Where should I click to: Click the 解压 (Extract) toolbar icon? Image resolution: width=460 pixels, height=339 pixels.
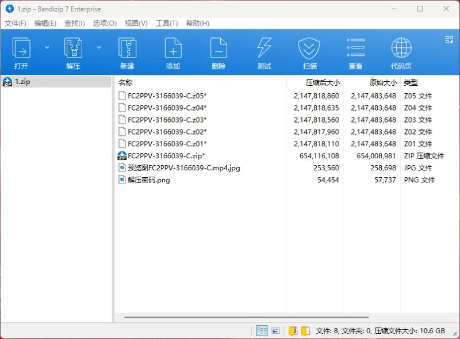coord(73,53)
